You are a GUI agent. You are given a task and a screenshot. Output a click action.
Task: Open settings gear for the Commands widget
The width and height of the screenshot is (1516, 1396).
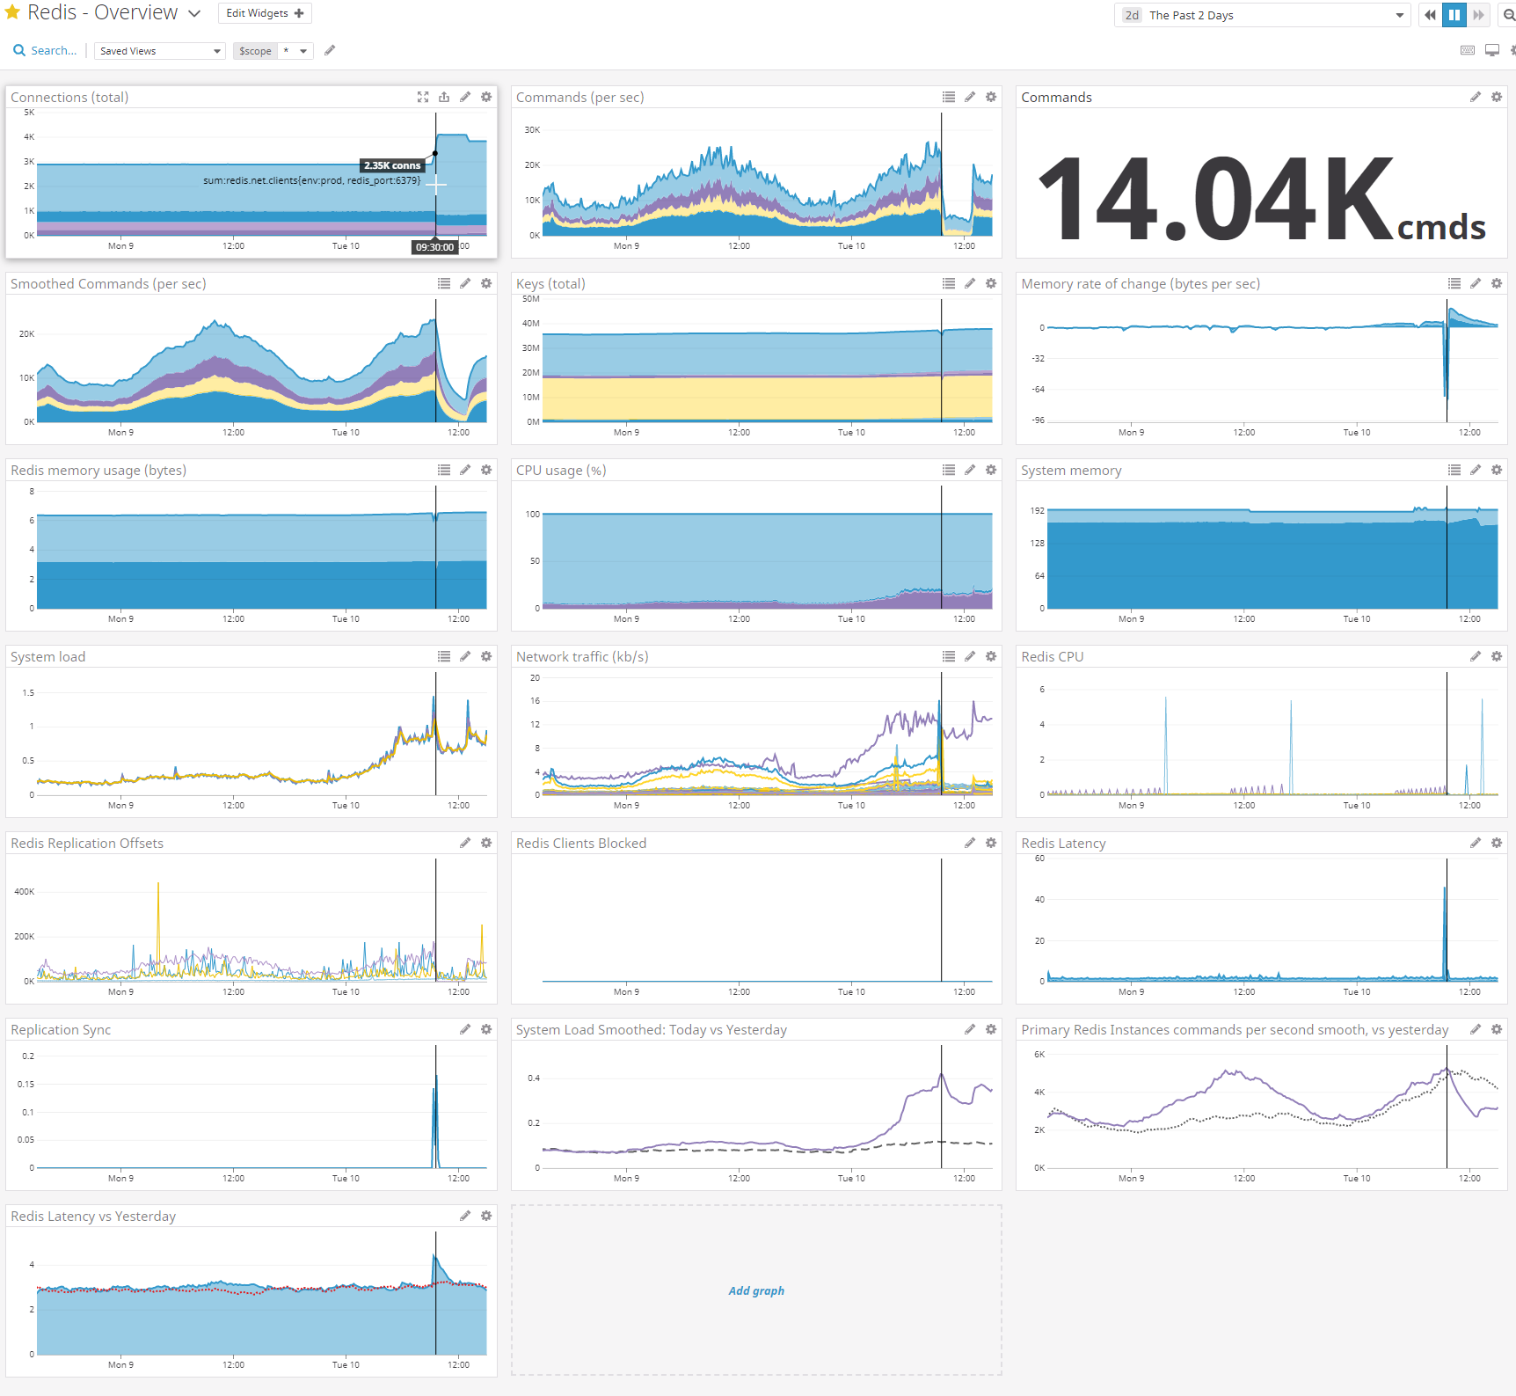1497,98
